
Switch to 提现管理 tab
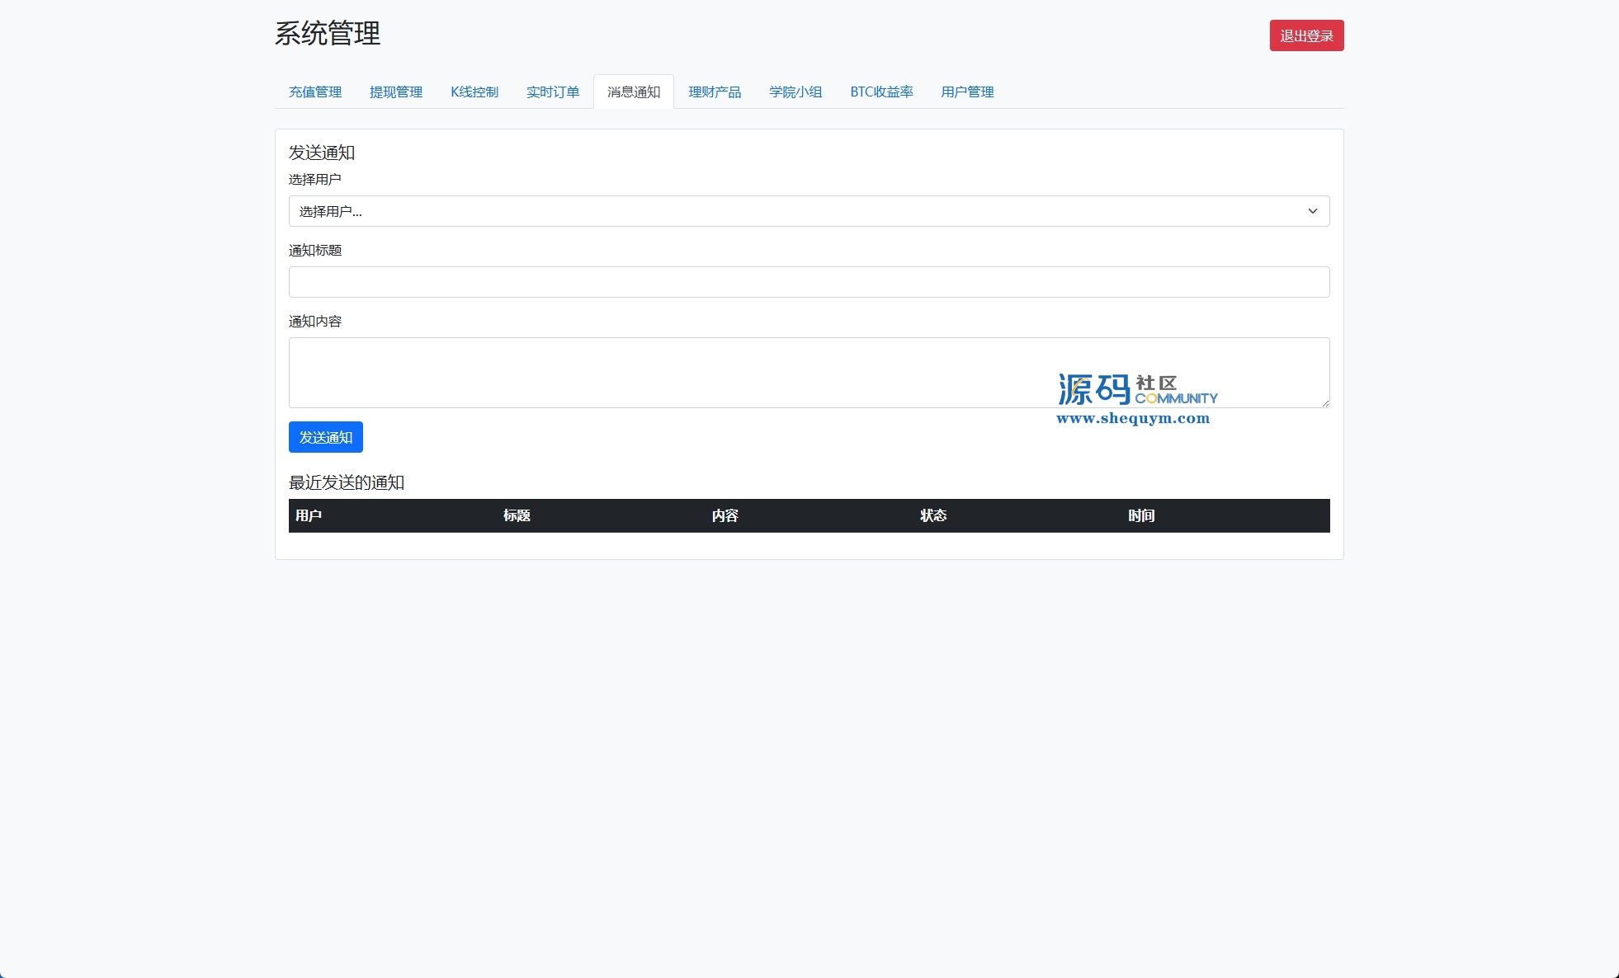click(395, 92)
